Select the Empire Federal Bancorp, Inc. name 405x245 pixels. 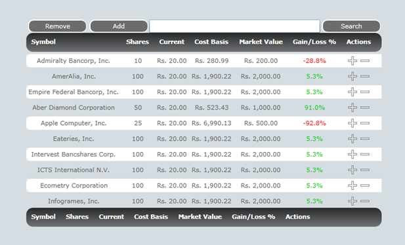[x=74, y=92]
